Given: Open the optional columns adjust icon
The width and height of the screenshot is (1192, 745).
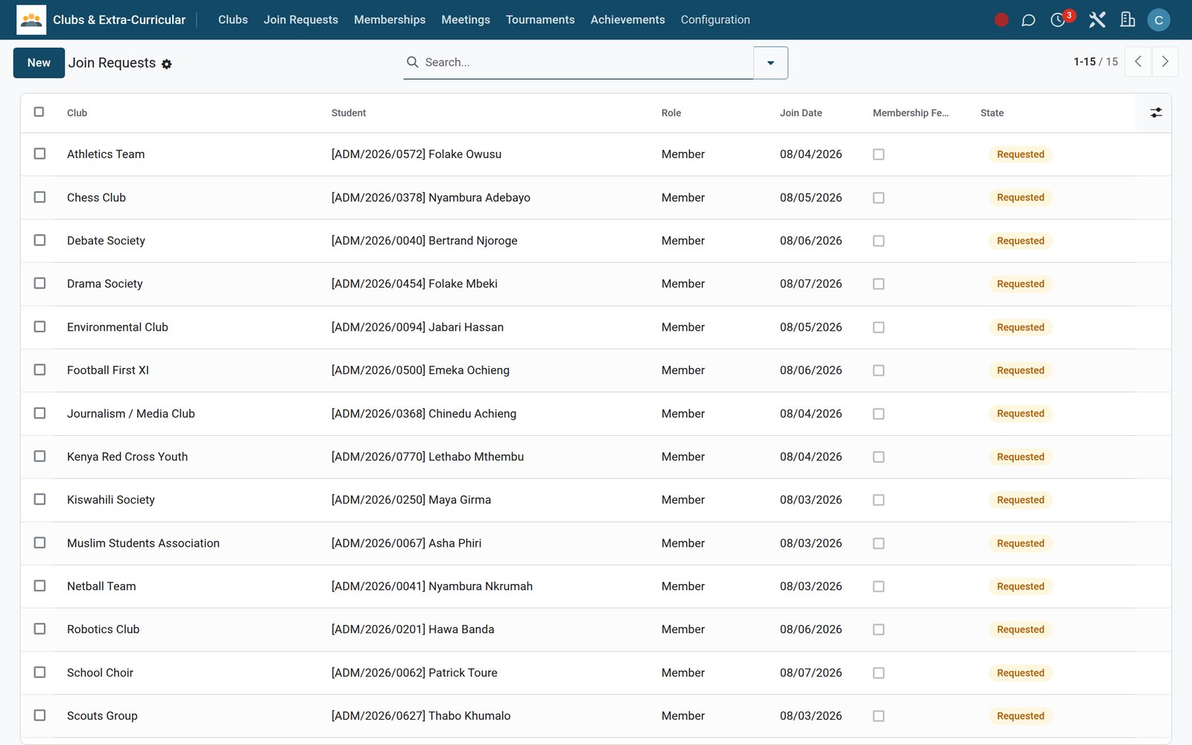Looking at the screenshot, I should (1155, 112).
